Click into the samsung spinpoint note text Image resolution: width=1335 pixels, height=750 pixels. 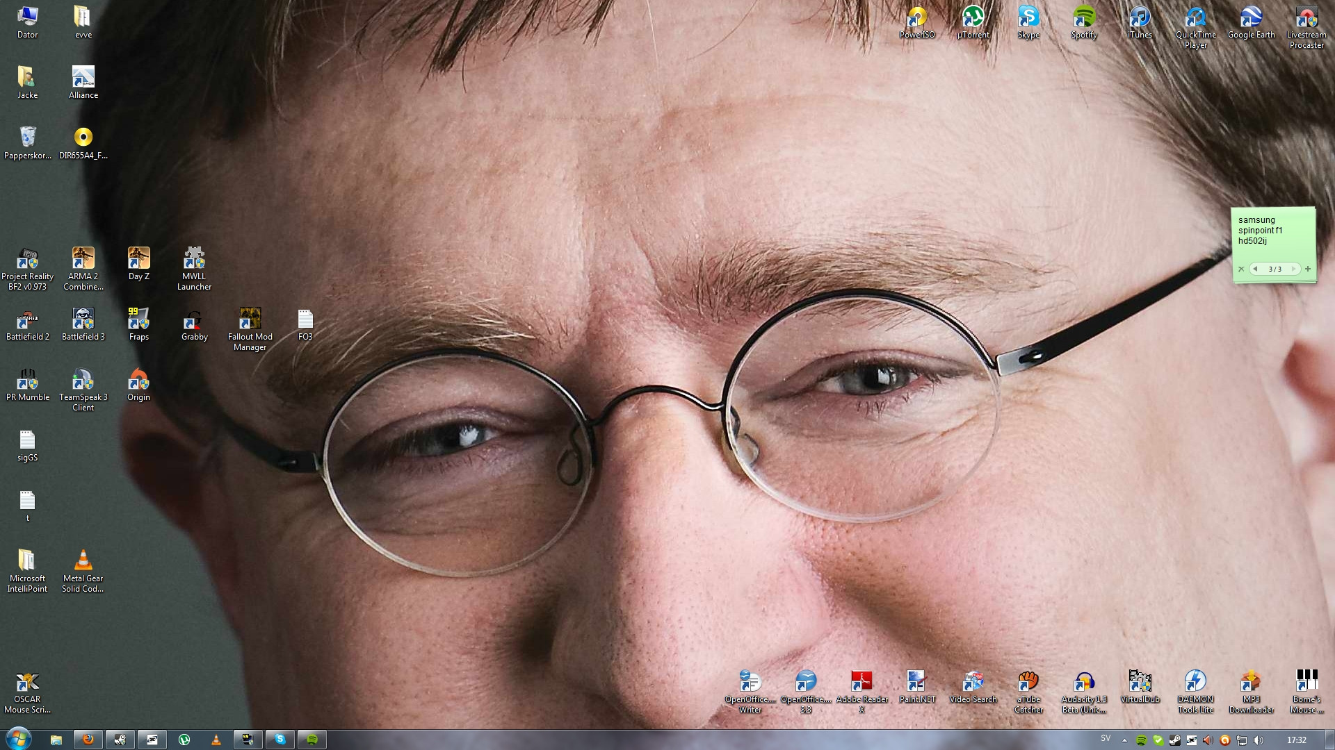click(1260, 231)
